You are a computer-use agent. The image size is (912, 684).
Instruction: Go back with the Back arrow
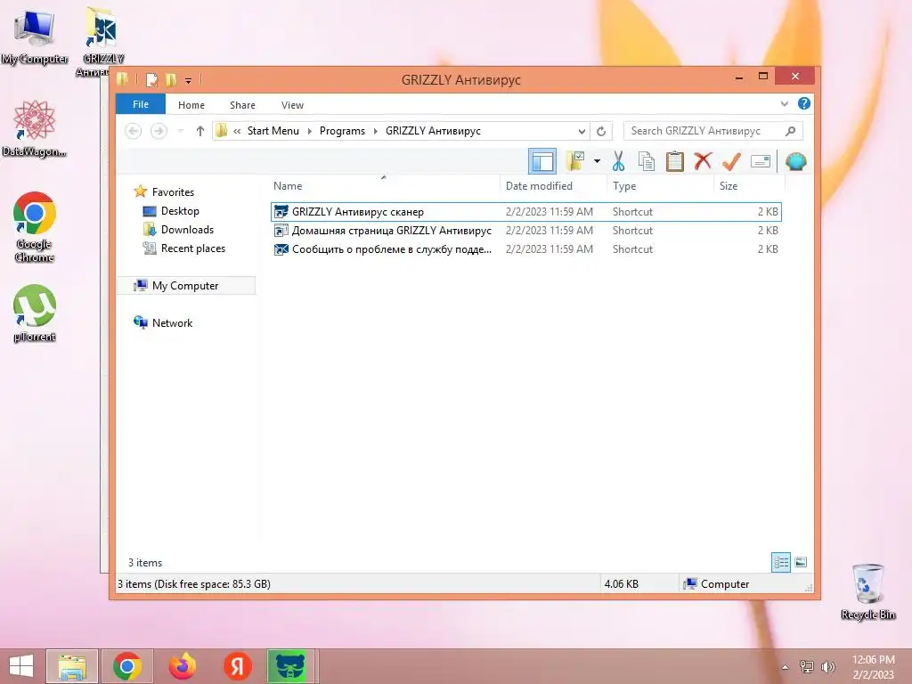[134, 131]
